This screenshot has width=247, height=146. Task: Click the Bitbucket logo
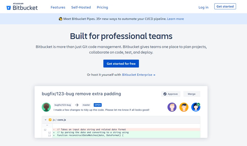tap(22, 7)
